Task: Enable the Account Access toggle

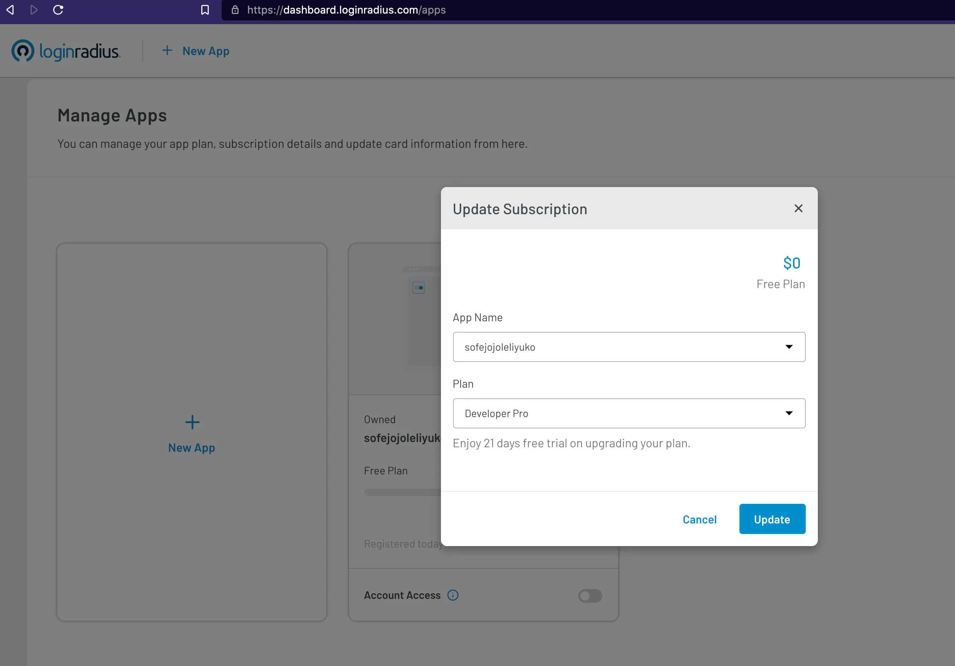Action: [x=589, y=595]
